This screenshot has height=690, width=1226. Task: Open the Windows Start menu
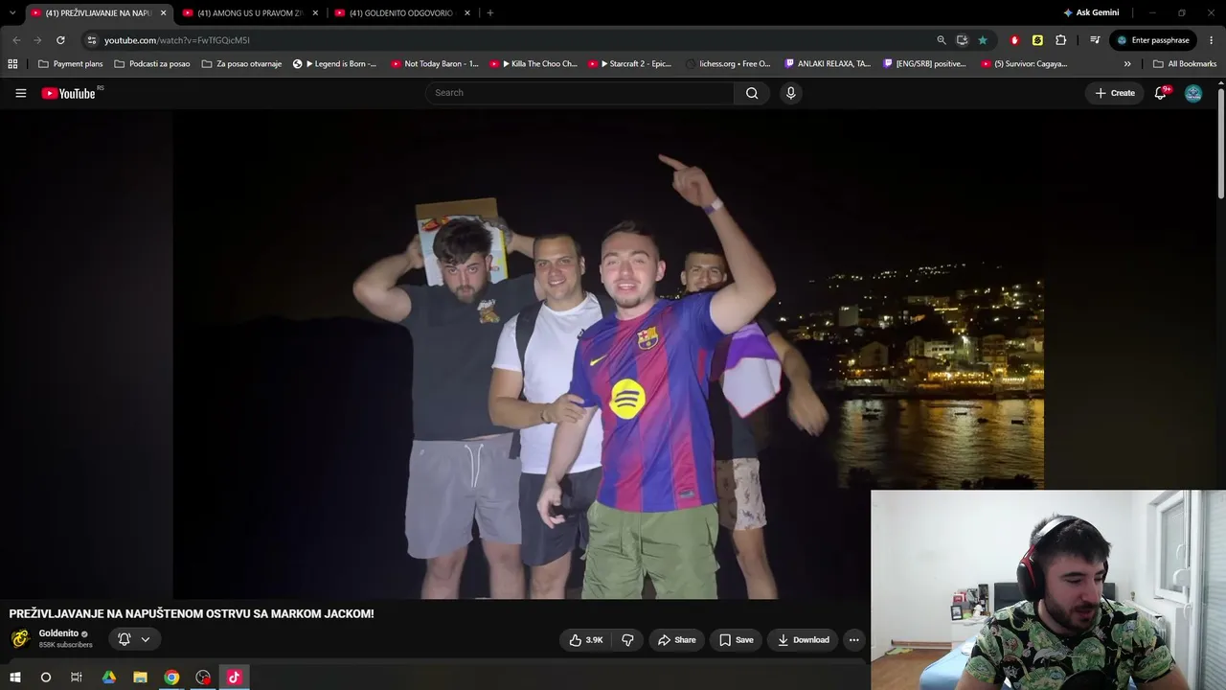[x=15, y=678]
